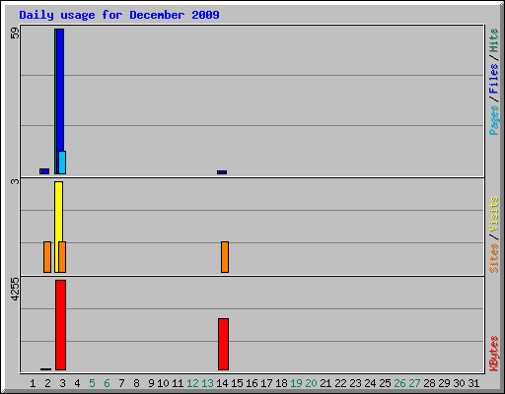Click green weekend day label '20'
The image size is (505, 394).
click(x=311, y=383)
